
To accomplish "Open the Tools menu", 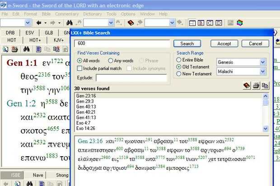I will point(112,14).
